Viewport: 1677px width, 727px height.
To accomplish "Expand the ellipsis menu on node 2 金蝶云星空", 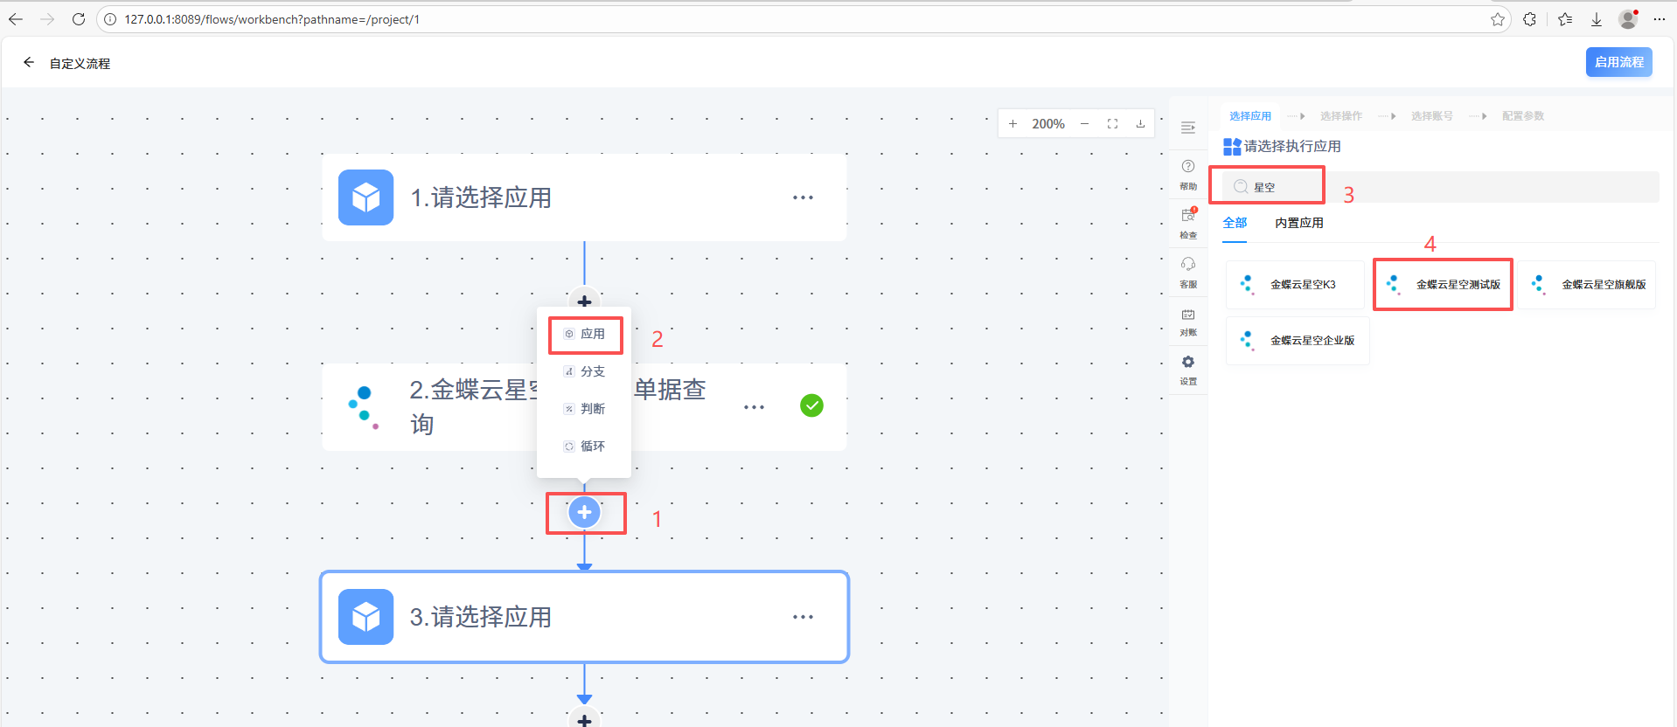I will pos(754,407).
